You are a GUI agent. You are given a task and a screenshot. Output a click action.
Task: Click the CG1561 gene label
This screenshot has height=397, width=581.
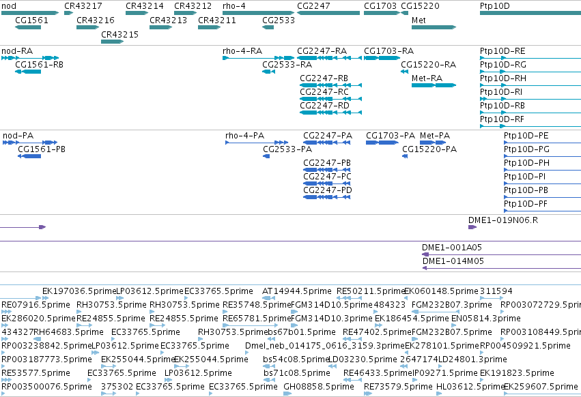(x=31, y=20)
